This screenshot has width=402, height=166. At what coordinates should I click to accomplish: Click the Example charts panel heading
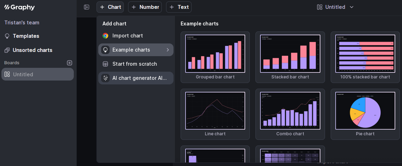(199, 24)
